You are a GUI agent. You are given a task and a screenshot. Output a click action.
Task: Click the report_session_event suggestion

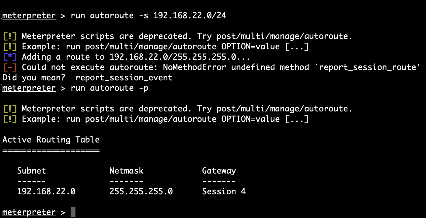click(x=124, y=78)
